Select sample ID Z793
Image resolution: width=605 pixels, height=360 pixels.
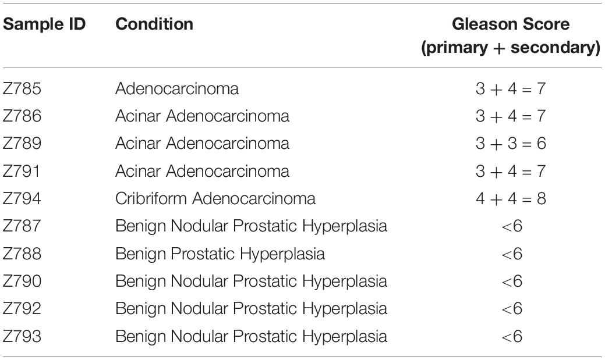[x=22, y=336]
